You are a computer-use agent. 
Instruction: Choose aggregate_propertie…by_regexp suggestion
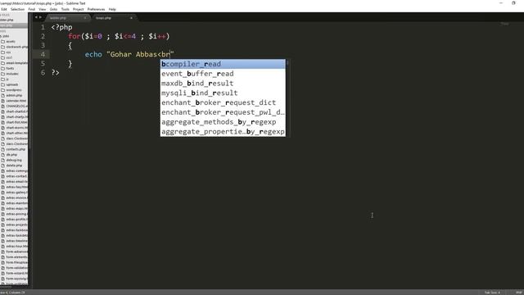[223, 132]
